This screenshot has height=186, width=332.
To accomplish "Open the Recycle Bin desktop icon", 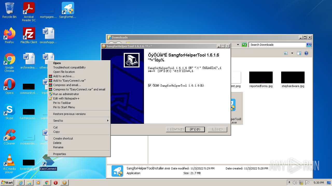I will tap(9, 10).
